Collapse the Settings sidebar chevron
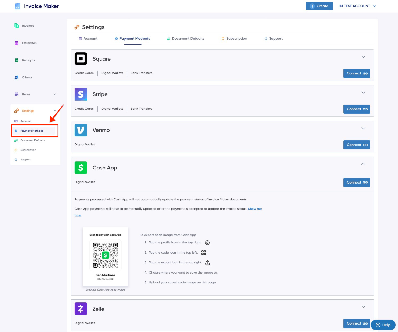This screenshot has width=398, height=332. [x=55, y=111]
